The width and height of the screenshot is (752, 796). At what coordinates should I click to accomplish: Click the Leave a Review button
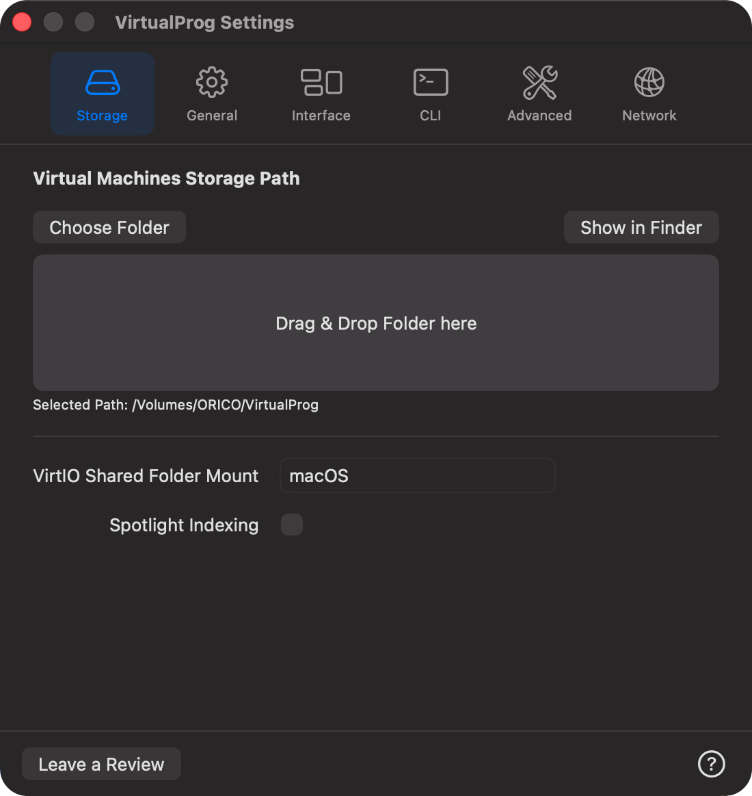100,764
